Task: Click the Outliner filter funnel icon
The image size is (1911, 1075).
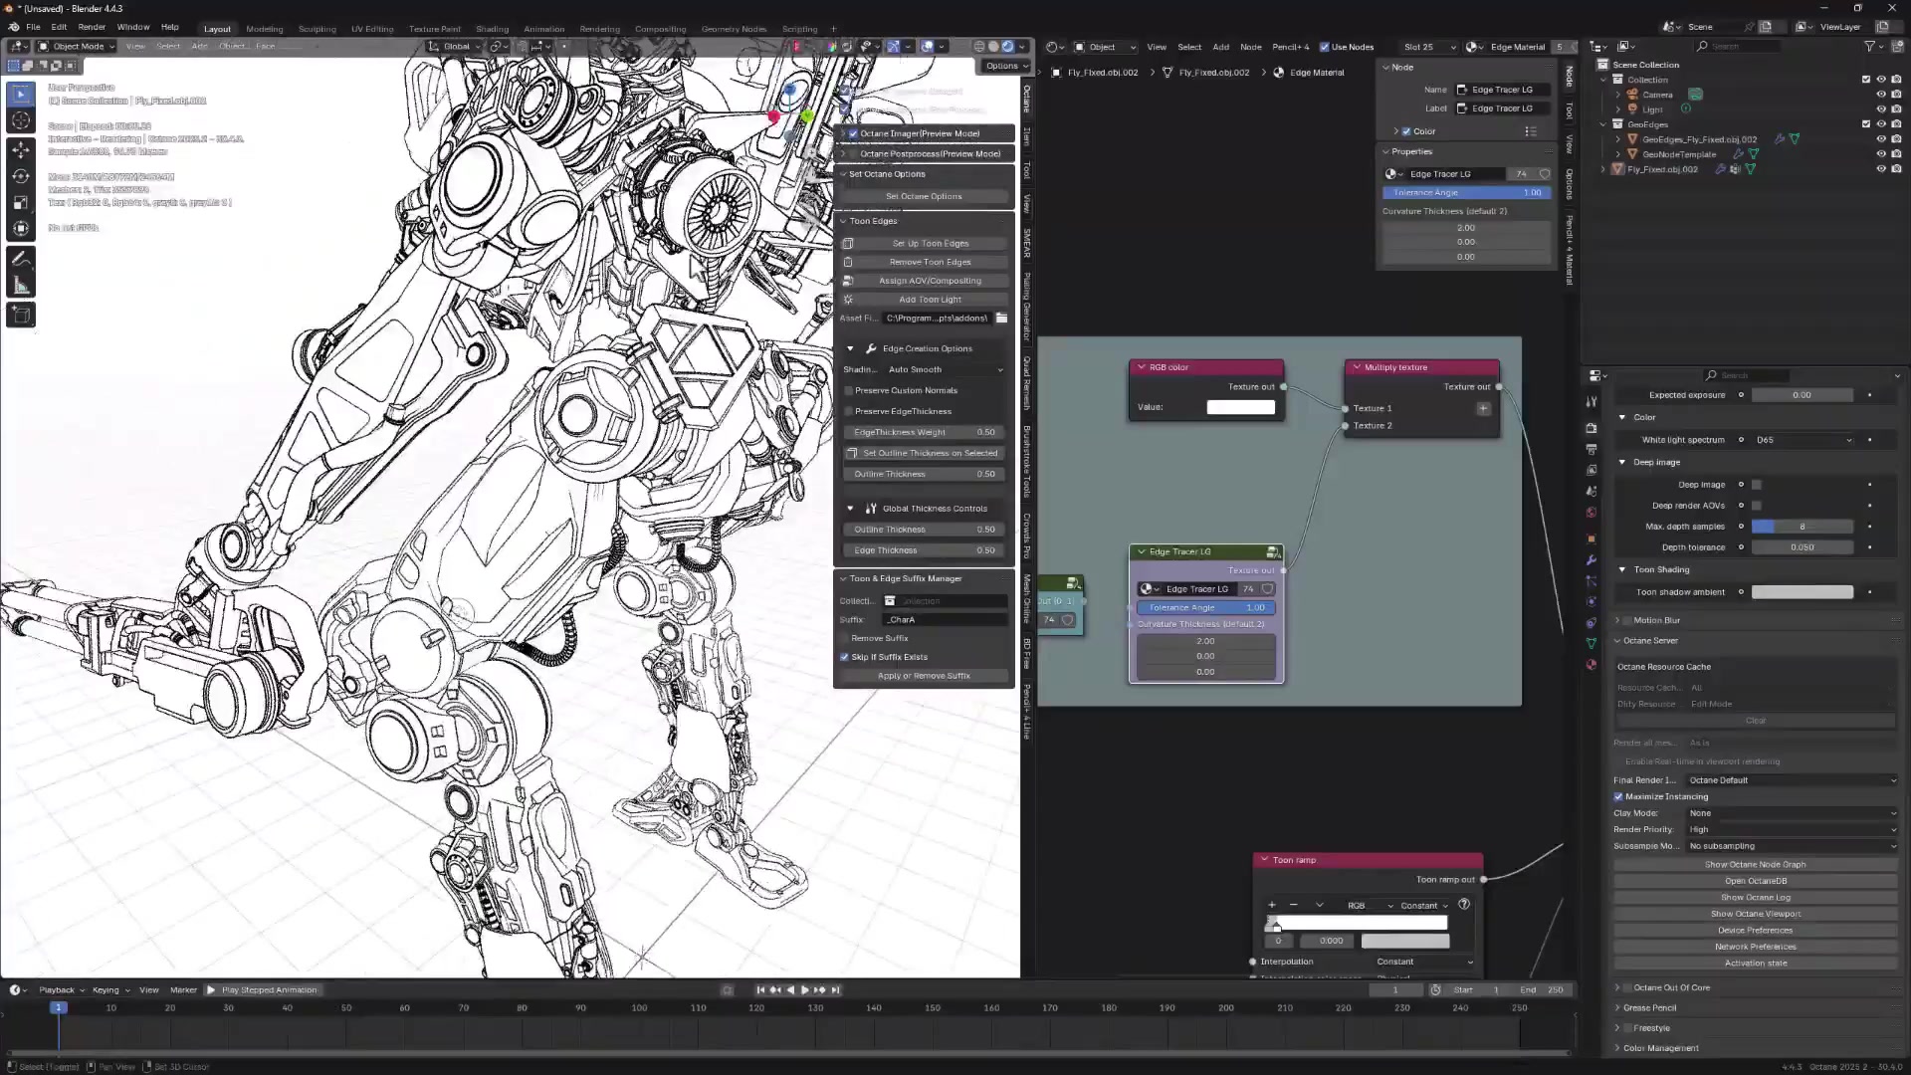Action: pos(1869,47)
